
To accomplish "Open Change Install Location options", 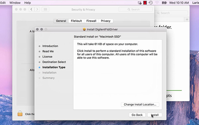I will [x=140, y=104].
